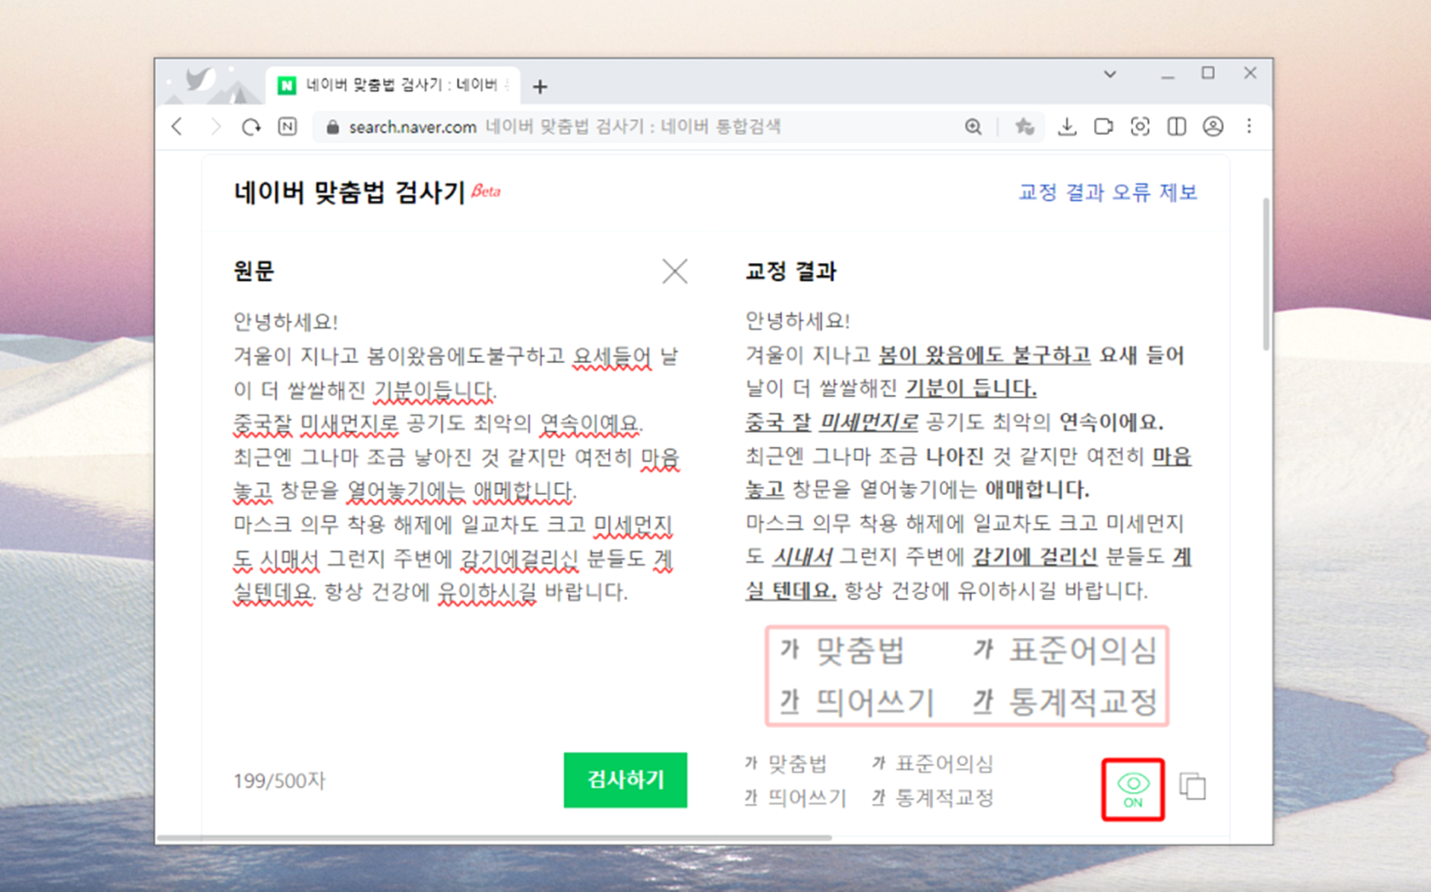Open the browser three-dot menu
The height and width of the screenshot is (892, 1431).
(x=1249, y=127)
